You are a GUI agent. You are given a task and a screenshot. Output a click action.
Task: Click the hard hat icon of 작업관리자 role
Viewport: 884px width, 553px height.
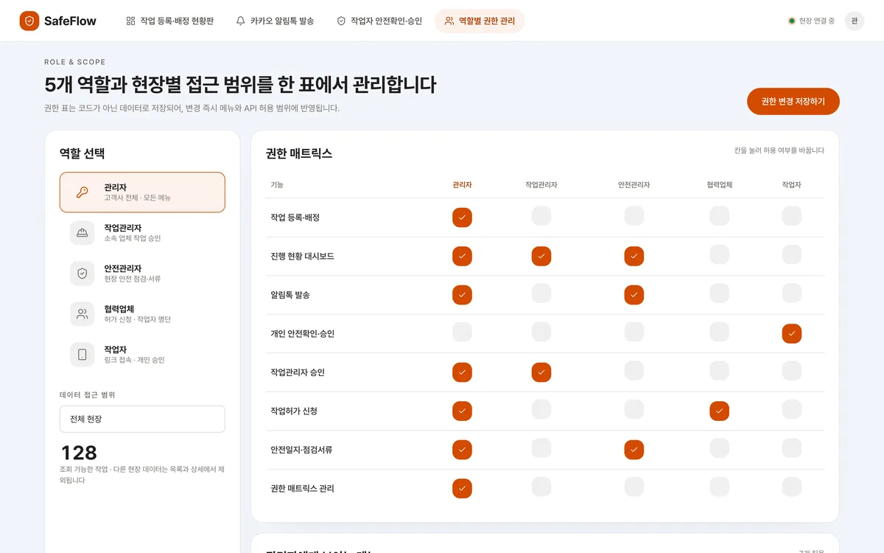tap(83, 233)
